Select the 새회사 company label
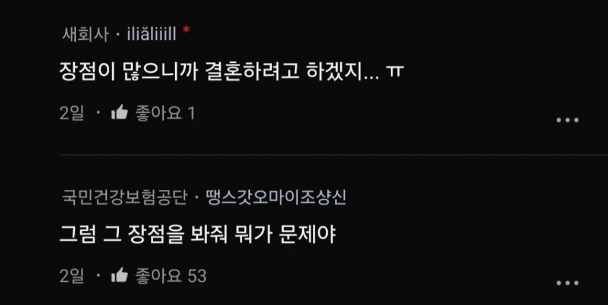608x305 pixels. pos(85,35)
